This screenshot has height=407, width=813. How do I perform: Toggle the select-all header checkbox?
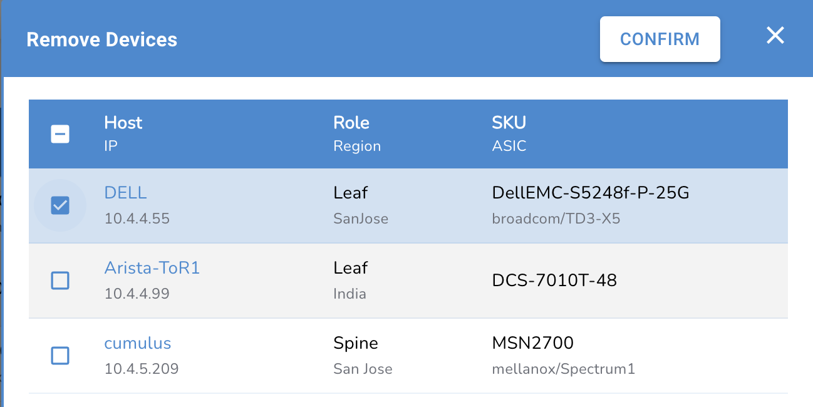tap(60, 134)
